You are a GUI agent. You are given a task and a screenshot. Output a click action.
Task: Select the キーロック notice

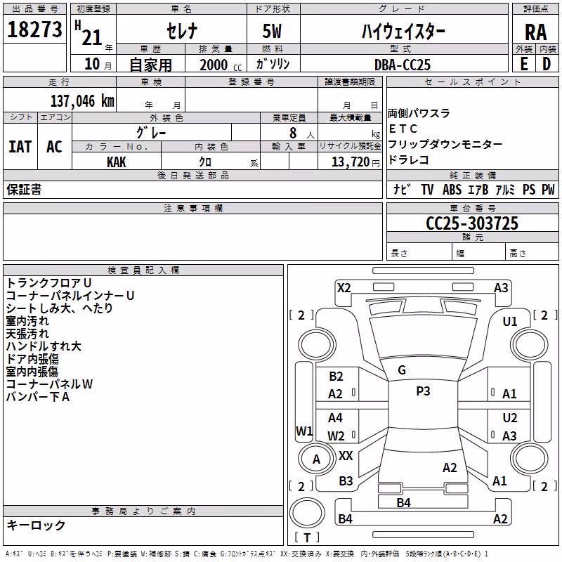click(x=36, y=525)
